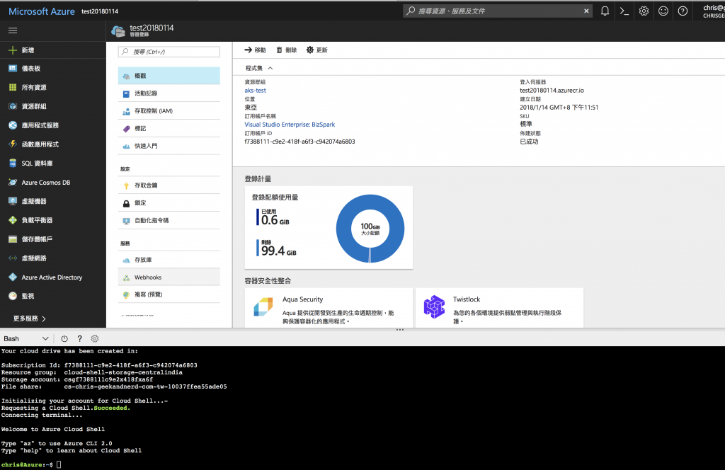Collapse the 程式集 essentials section
725x470 pixels.
coord(259,68)
